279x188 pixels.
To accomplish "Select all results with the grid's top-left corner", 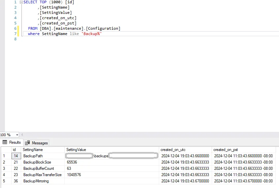I will point(5,150).
